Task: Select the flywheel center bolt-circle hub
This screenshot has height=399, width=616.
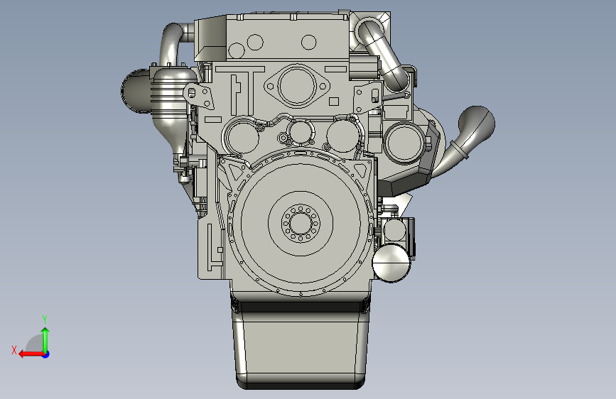Action: [x=301, y=223]
